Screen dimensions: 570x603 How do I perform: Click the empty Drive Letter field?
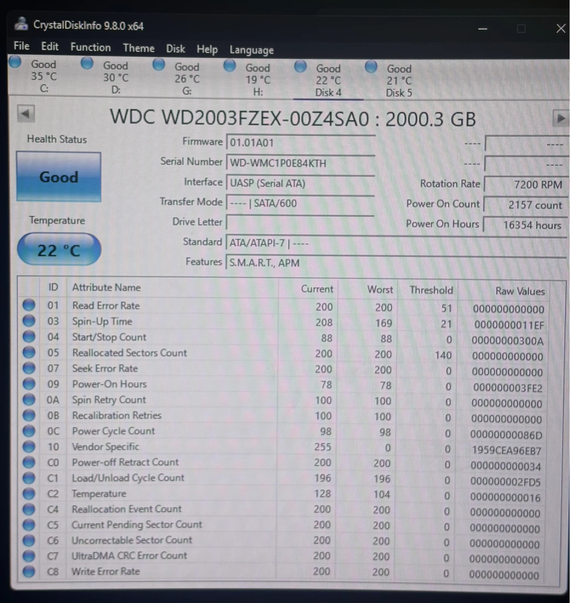(x=300, y=222)
